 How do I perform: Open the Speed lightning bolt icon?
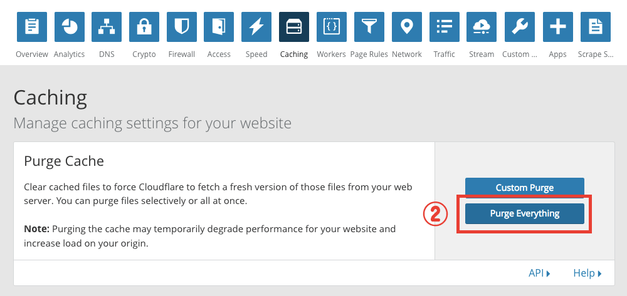(256, 27)
